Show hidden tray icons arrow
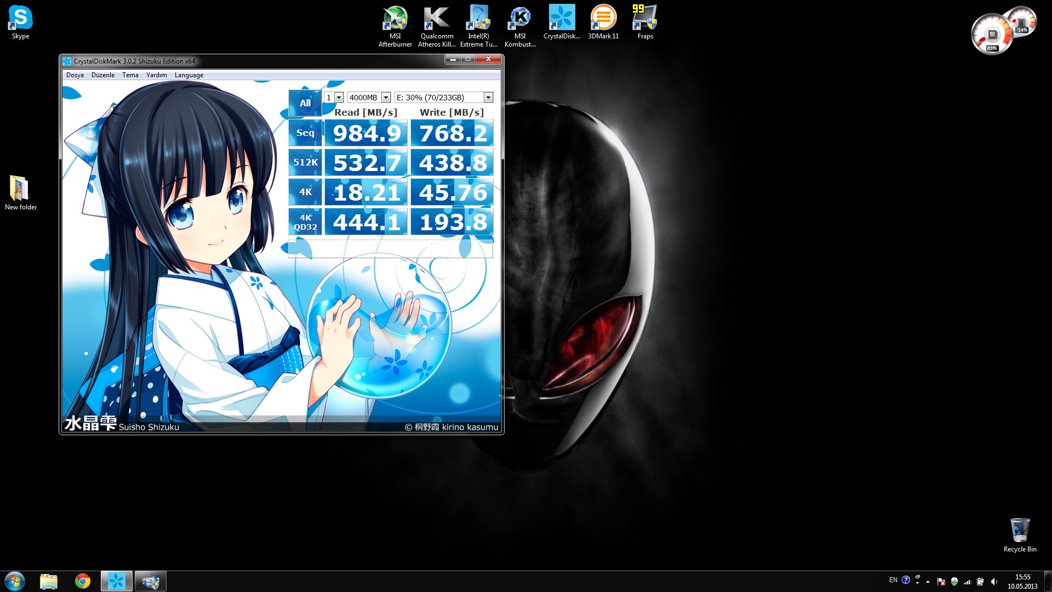 click(928, 582)
